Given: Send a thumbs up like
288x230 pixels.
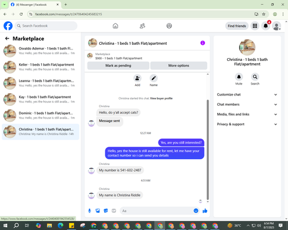Looking at the screenshot, I should [x=205, y=211].
